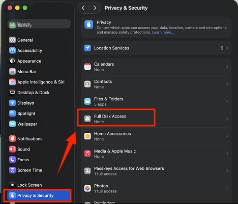The image size is (238, 204).
Task: Click the Location Services arrow icon
Action: click(x=87, y=48)
